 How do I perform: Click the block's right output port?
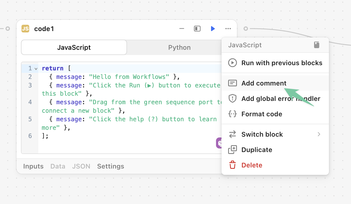pos(246,29)
